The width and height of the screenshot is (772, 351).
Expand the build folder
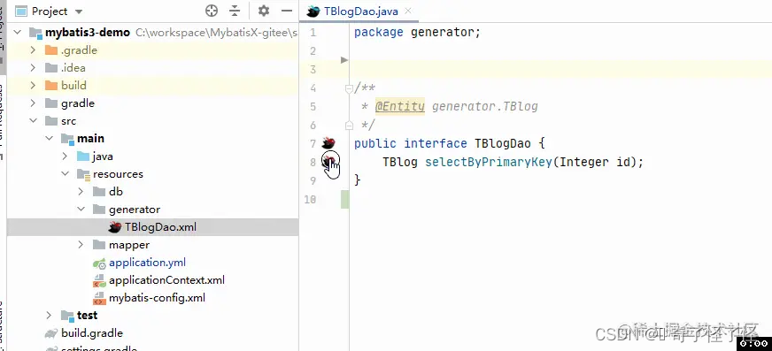pos(33,86)
